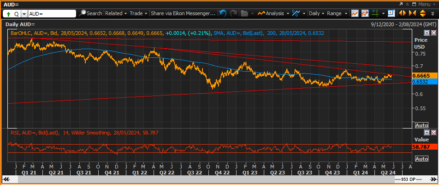The width and height of the screenshot is (439, 185).
Task: Click the 0.55 price axis label
Action: point(420,108)
